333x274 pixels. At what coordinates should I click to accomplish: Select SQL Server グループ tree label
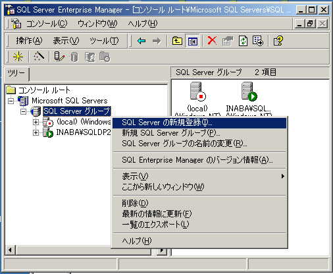tap(77, 111)
